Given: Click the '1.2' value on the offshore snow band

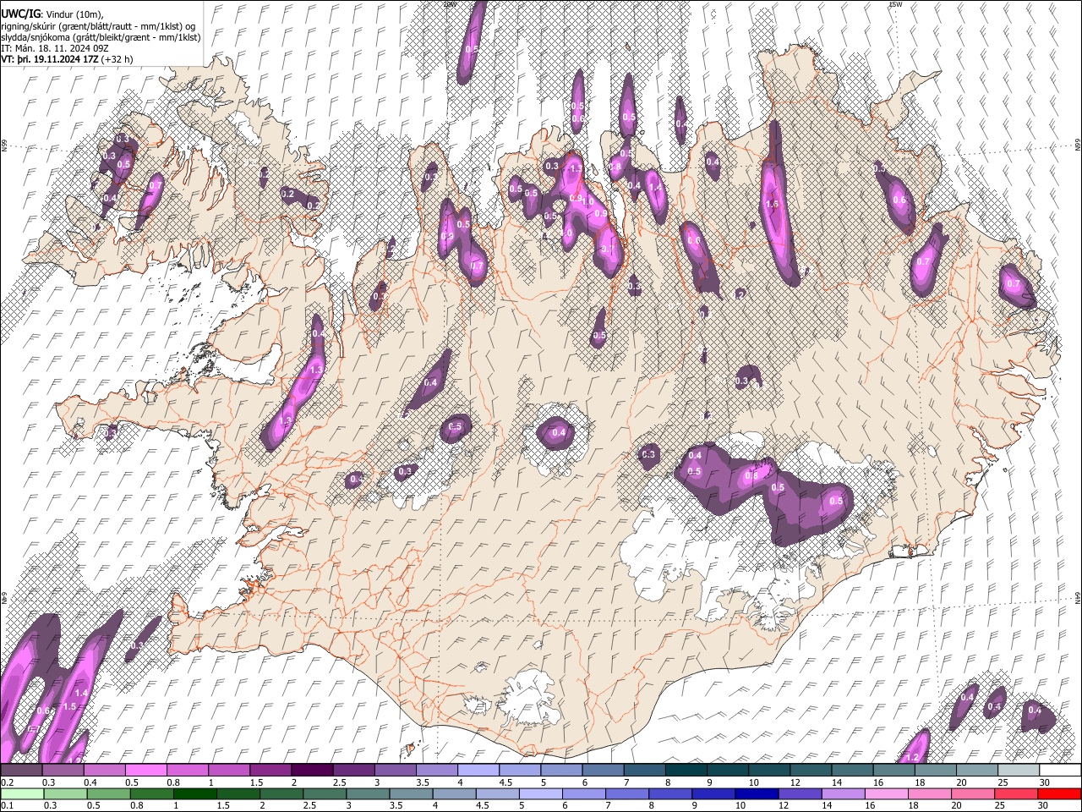Looking at the screenshot, I should (912, 758).
